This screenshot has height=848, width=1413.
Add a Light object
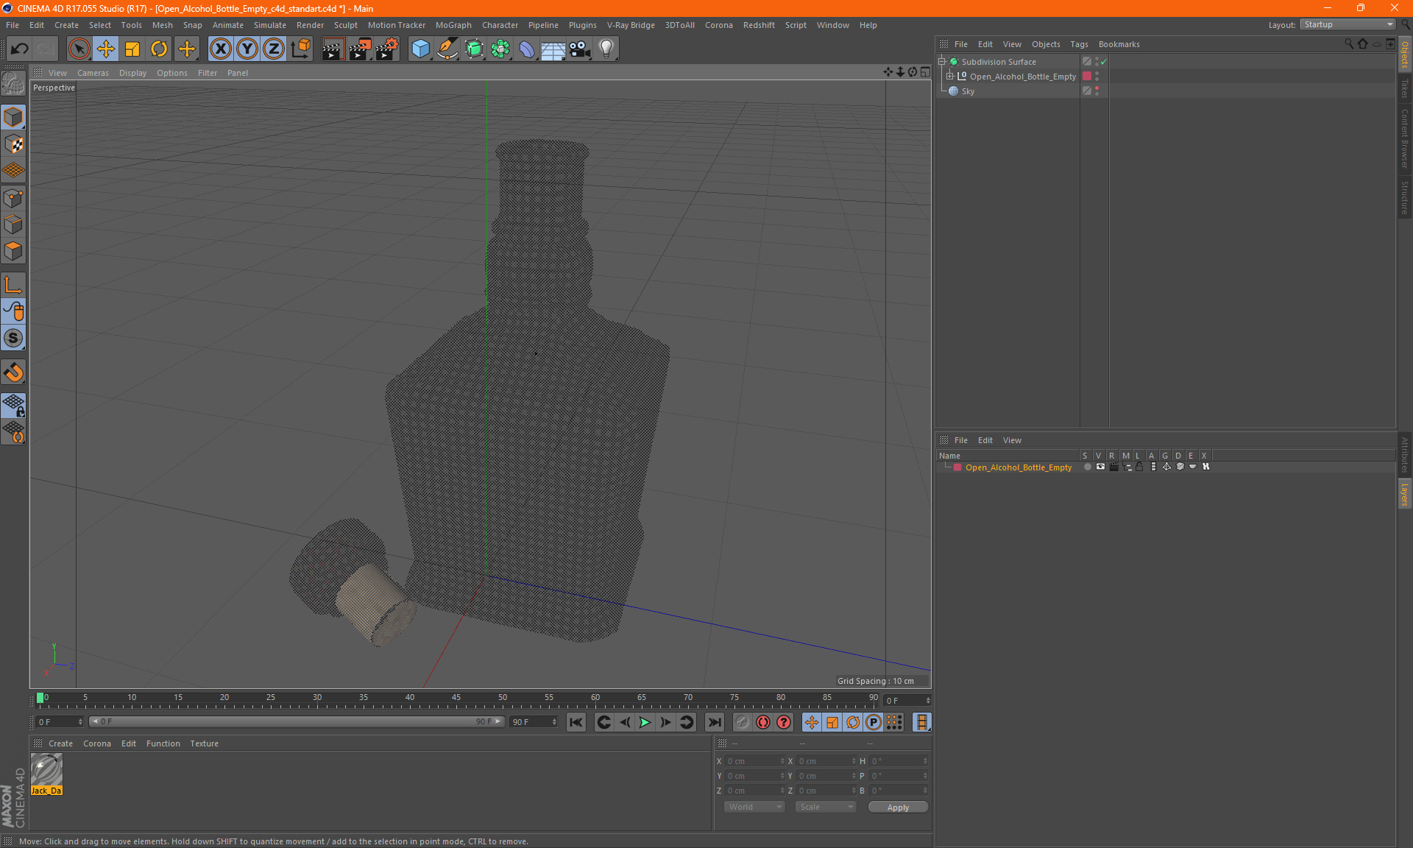click(606, 49)
